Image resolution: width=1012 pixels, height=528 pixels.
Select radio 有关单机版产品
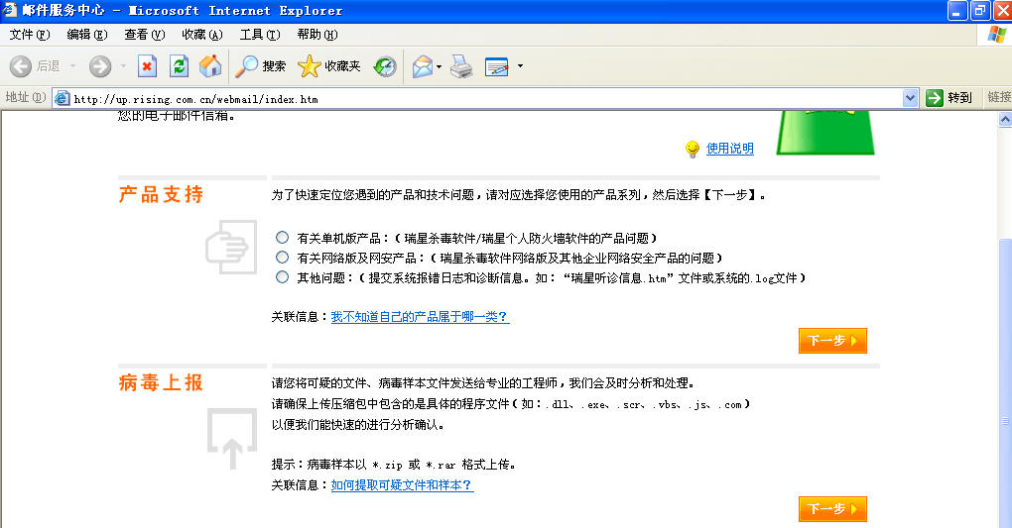point(282,237)
